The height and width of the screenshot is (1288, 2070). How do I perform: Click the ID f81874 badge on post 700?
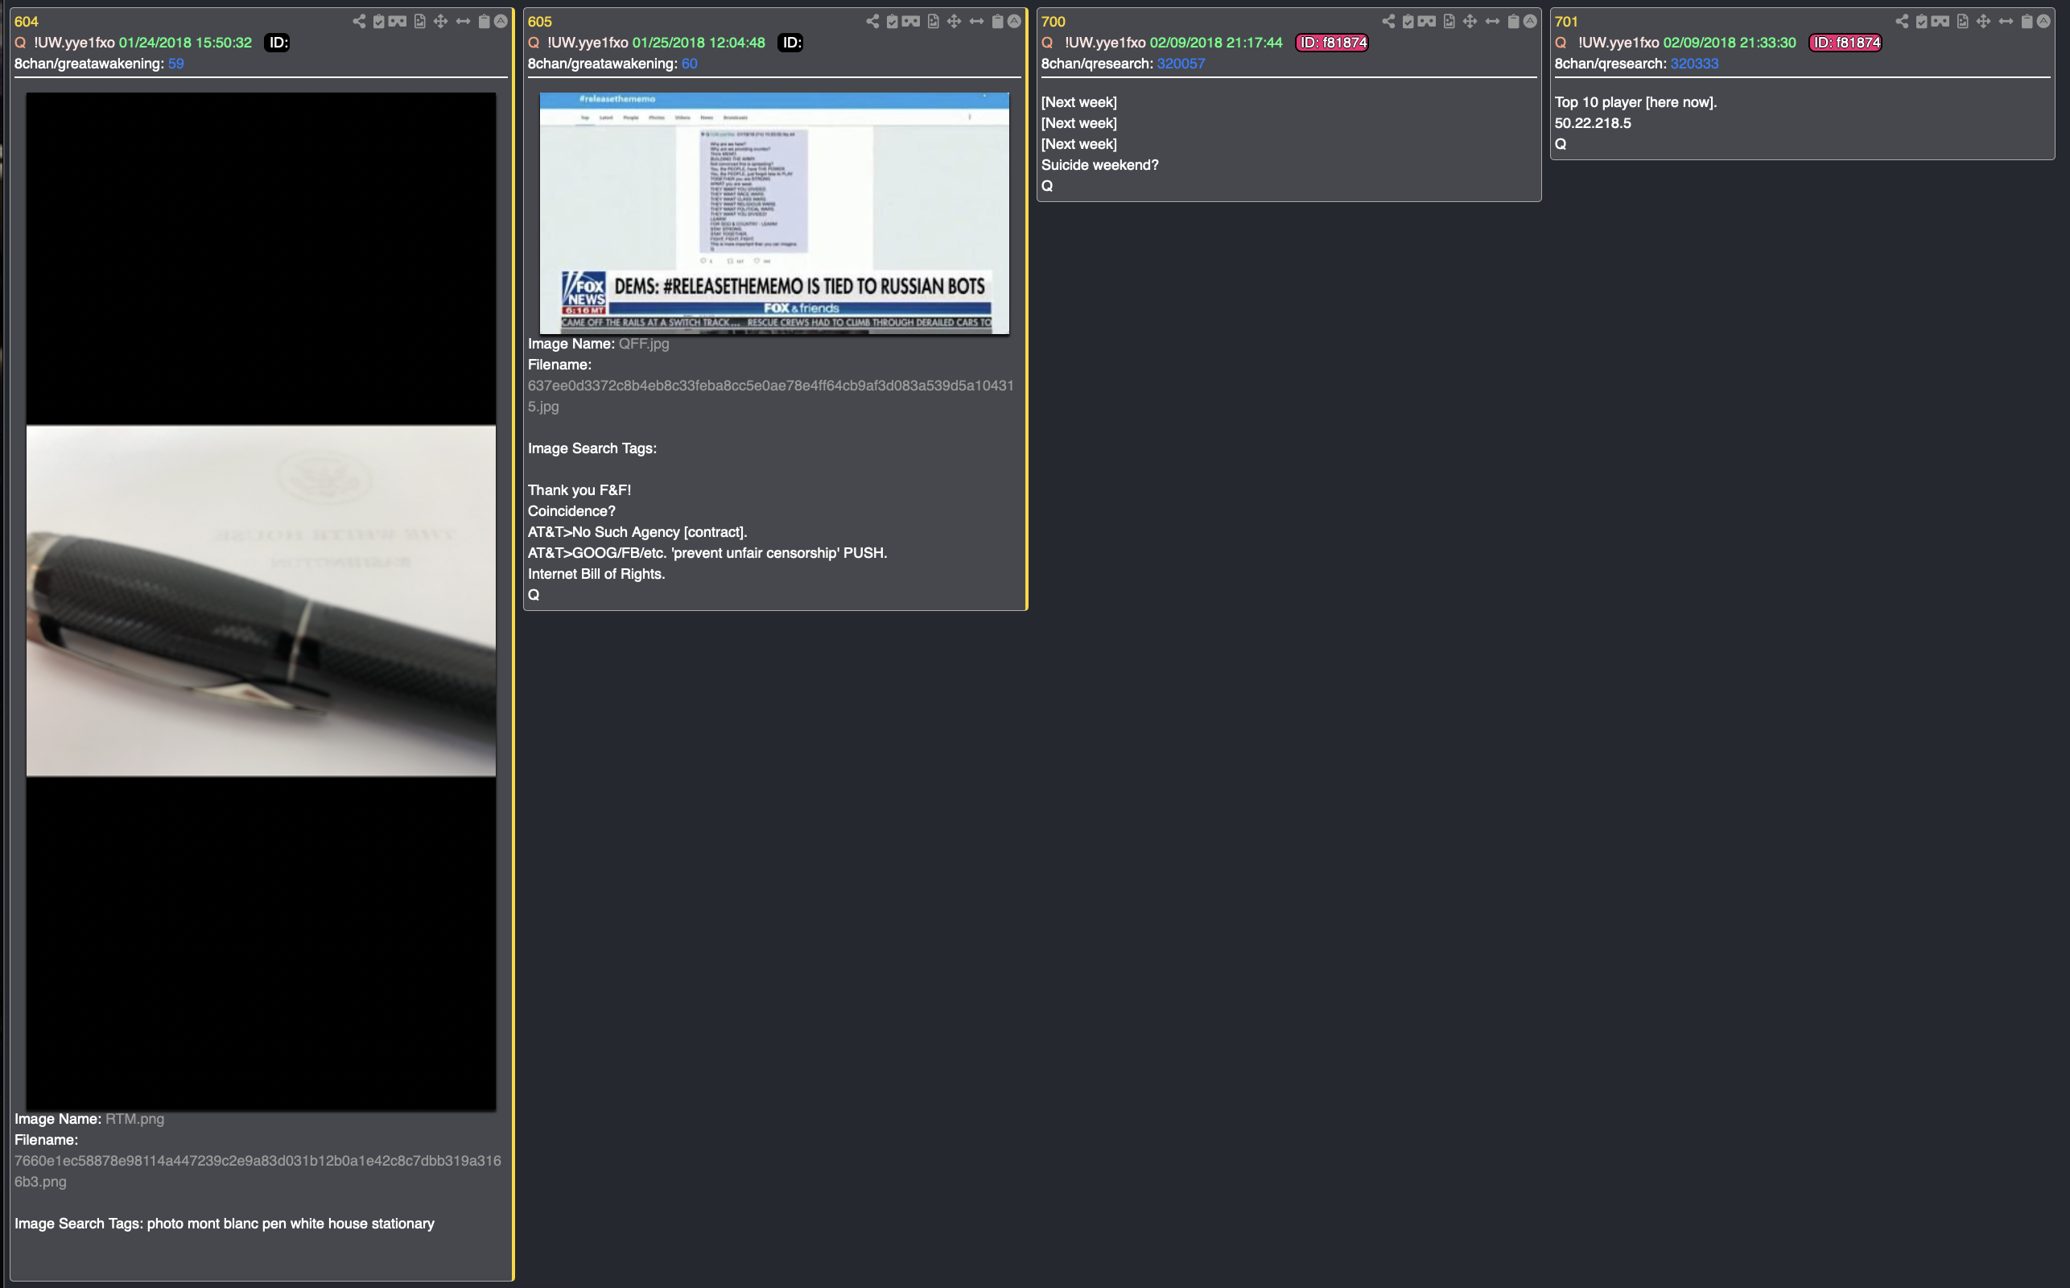[x=1332, y=43]
